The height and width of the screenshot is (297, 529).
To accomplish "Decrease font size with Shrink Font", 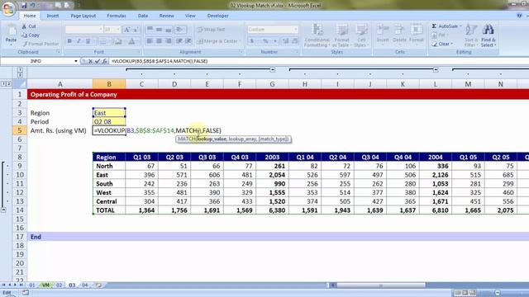I will pos(136,30).
